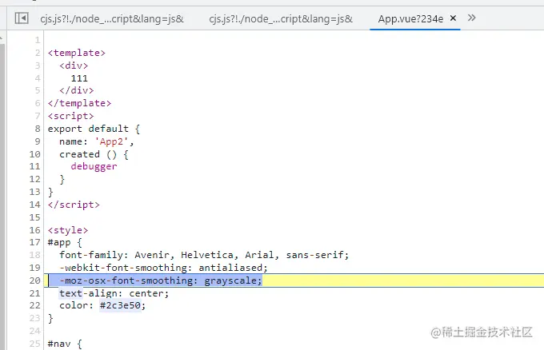
Task: Click the closing </div> tag
Action: tap(76, 91)
